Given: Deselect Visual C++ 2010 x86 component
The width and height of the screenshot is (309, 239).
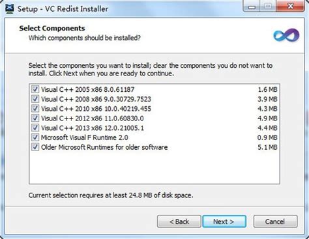Looking at the screenshot, I should tap(35, 109).
